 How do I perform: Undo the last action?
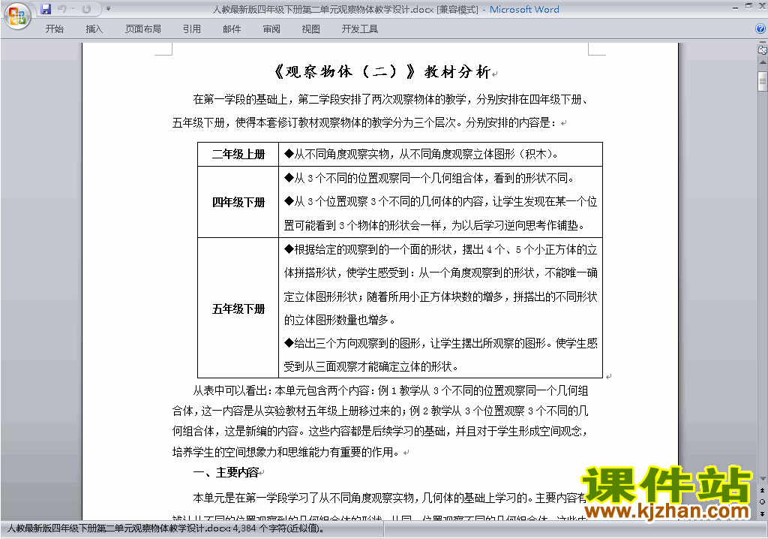pos(61,9)
